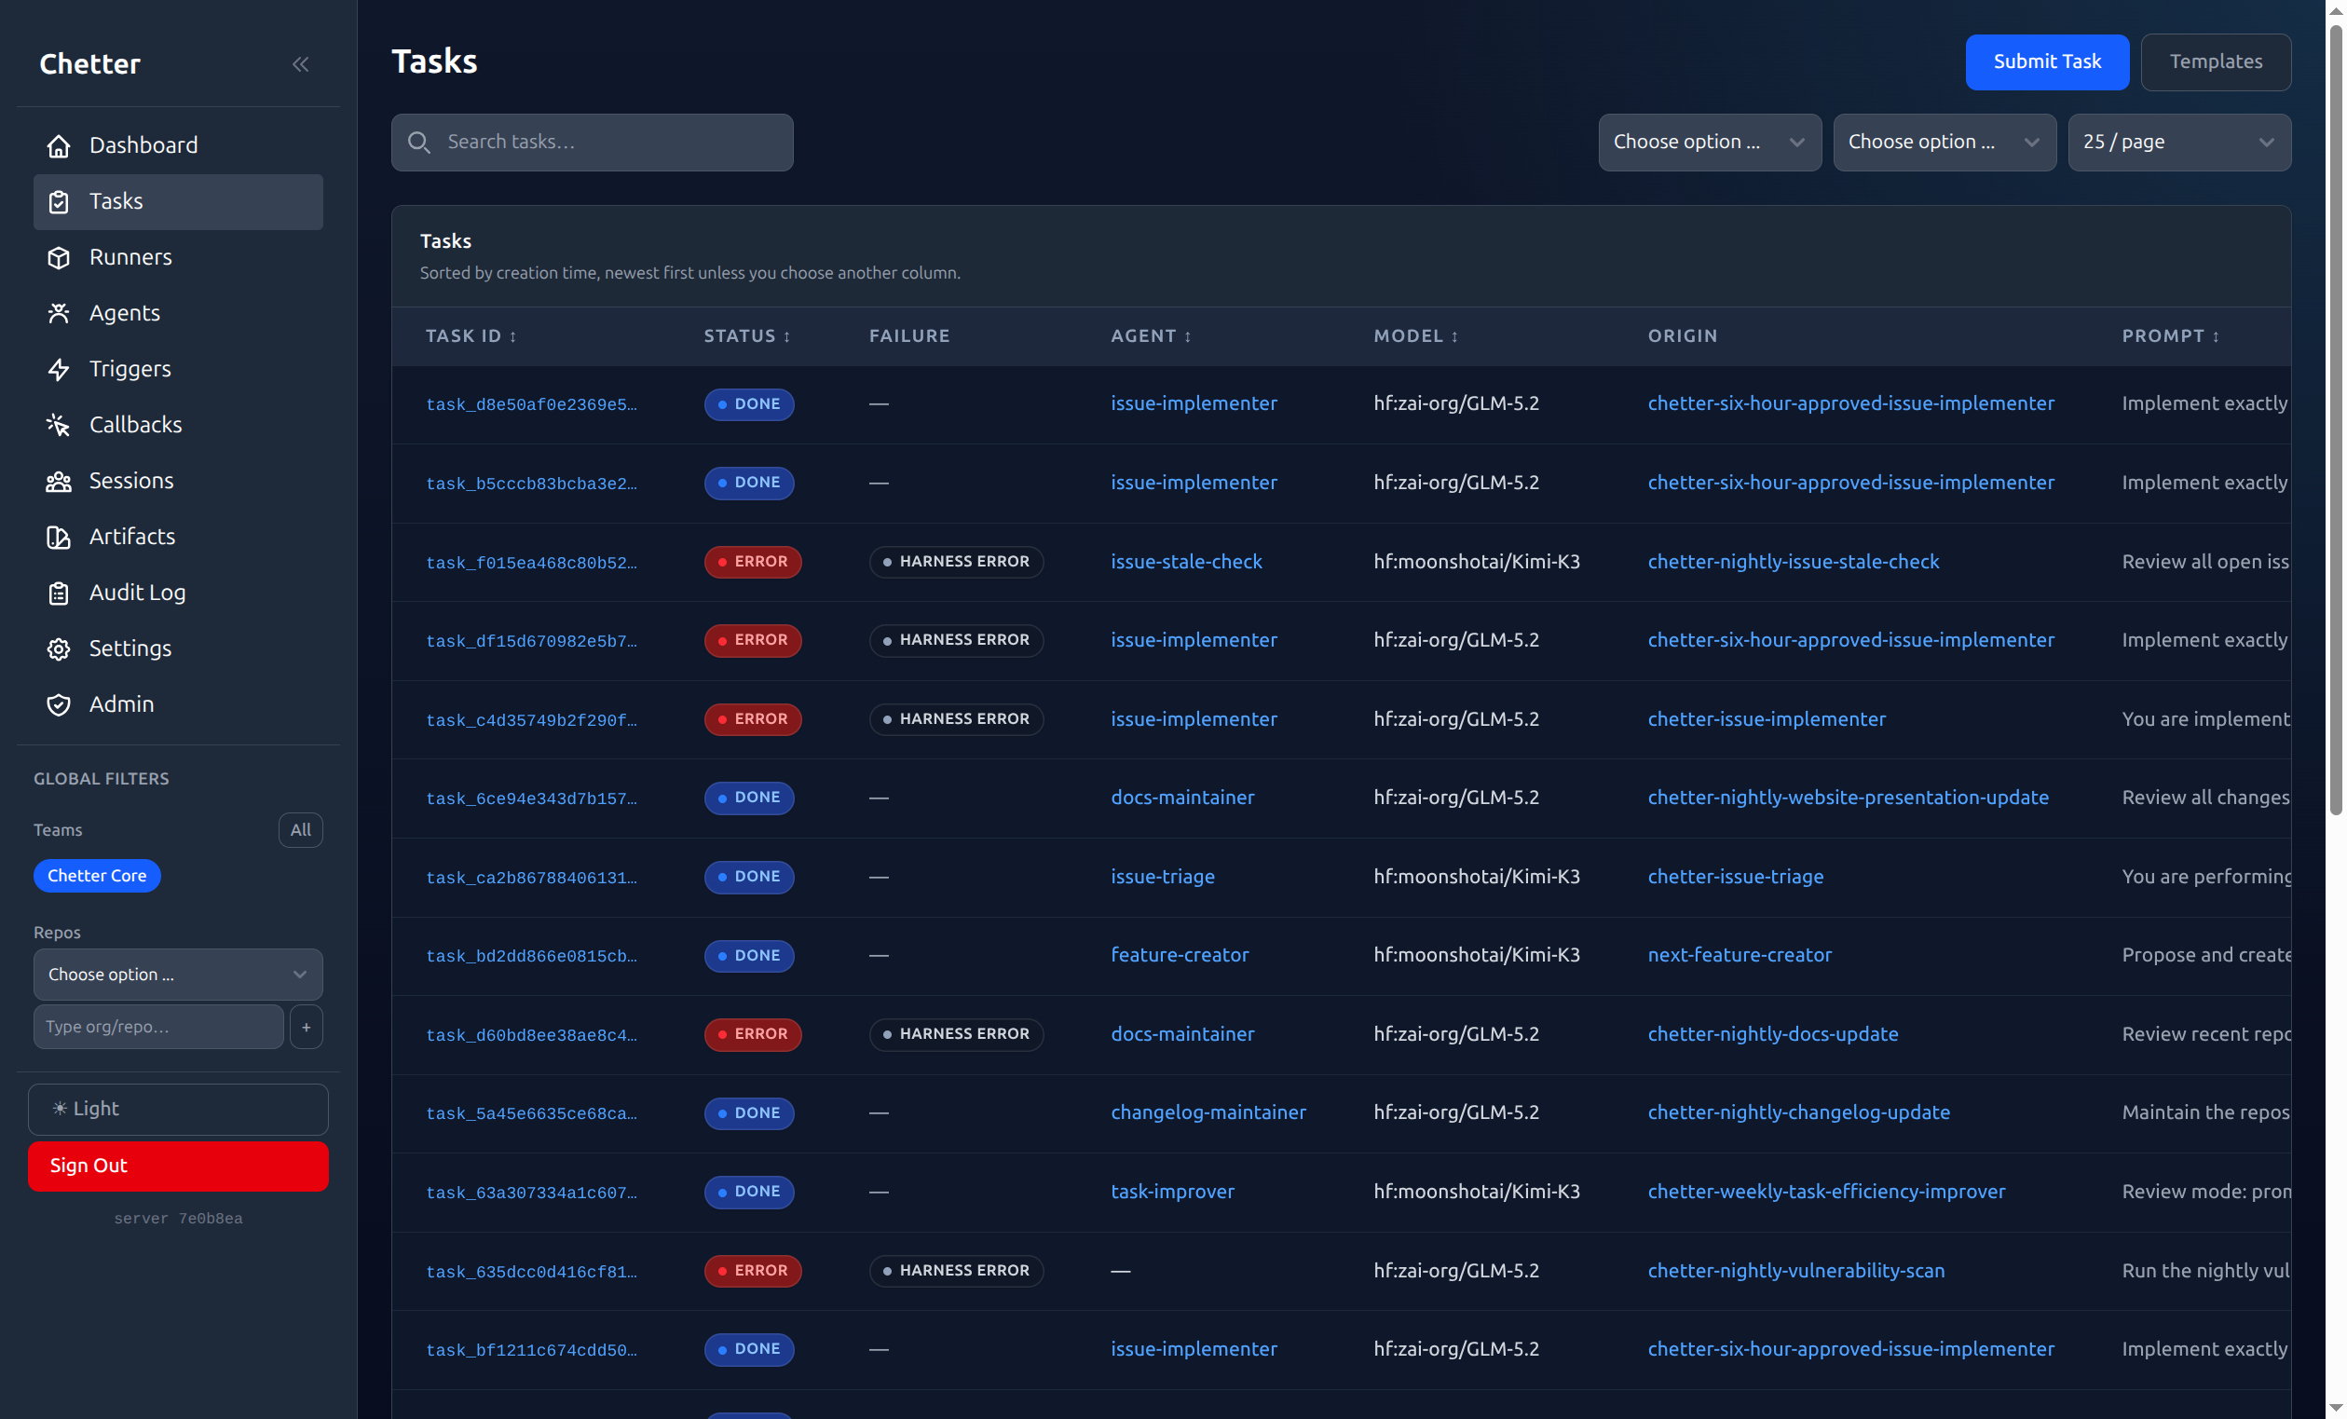Click the Type org/repo input field
2347x1419 pixels.
point(158,1027)
